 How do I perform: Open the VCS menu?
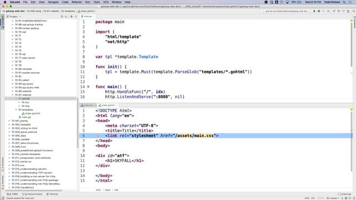point(106,2)
